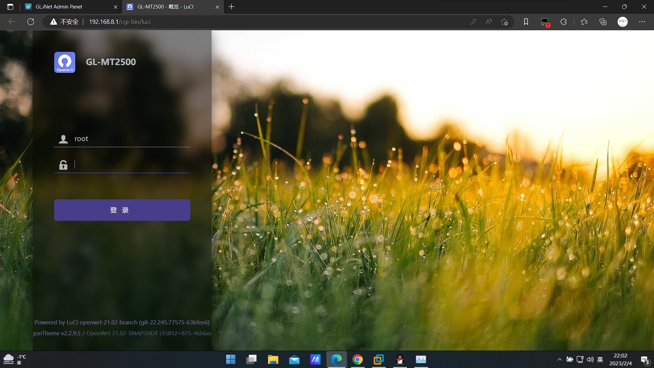Open Chrome from the taskbar
Screen dimensions: 654x368
[x=357, y=359]
